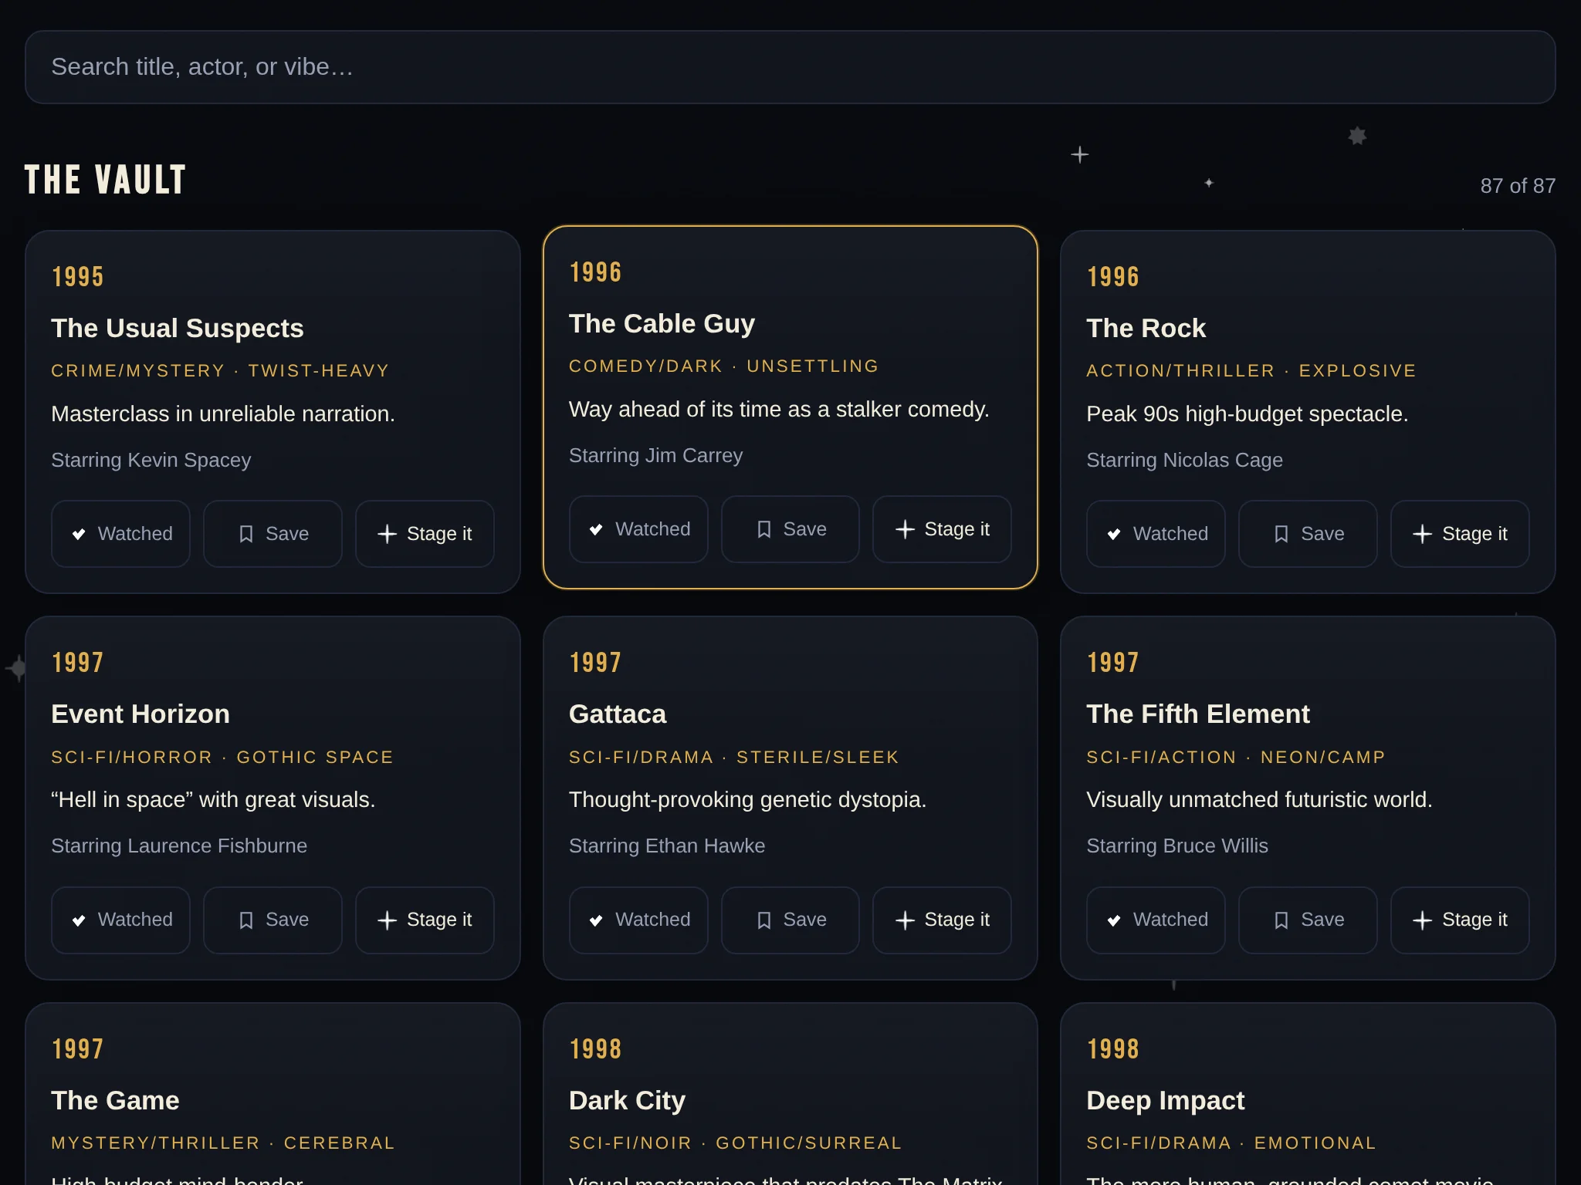Click Starring Laurence Fishburne text
This screenshot has width=1581, height=1185.
179,846
